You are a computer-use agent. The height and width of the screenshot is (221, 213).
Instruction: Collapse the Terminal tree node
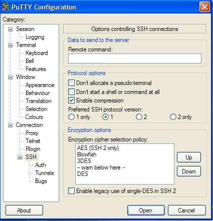click(11, 45)
